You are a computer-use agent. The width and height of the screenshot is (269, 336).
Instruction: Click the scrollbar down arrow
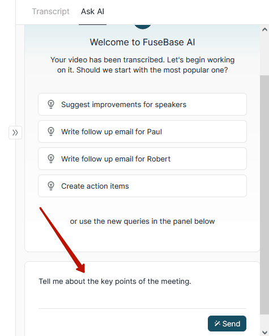(x=264, y=331)
